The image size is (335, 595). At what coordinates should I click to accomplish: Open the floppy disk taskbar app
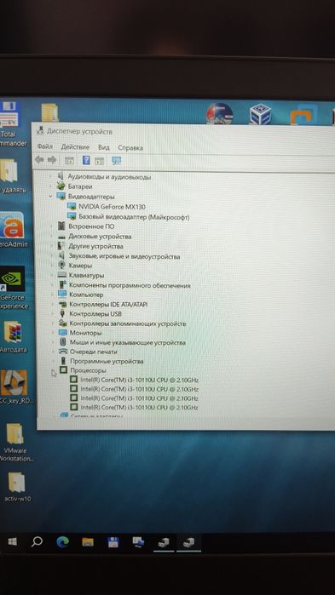[113, 542]
